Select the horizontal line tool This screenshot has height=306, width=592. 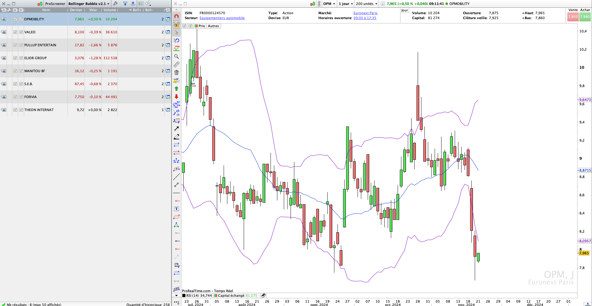[176, 193]
